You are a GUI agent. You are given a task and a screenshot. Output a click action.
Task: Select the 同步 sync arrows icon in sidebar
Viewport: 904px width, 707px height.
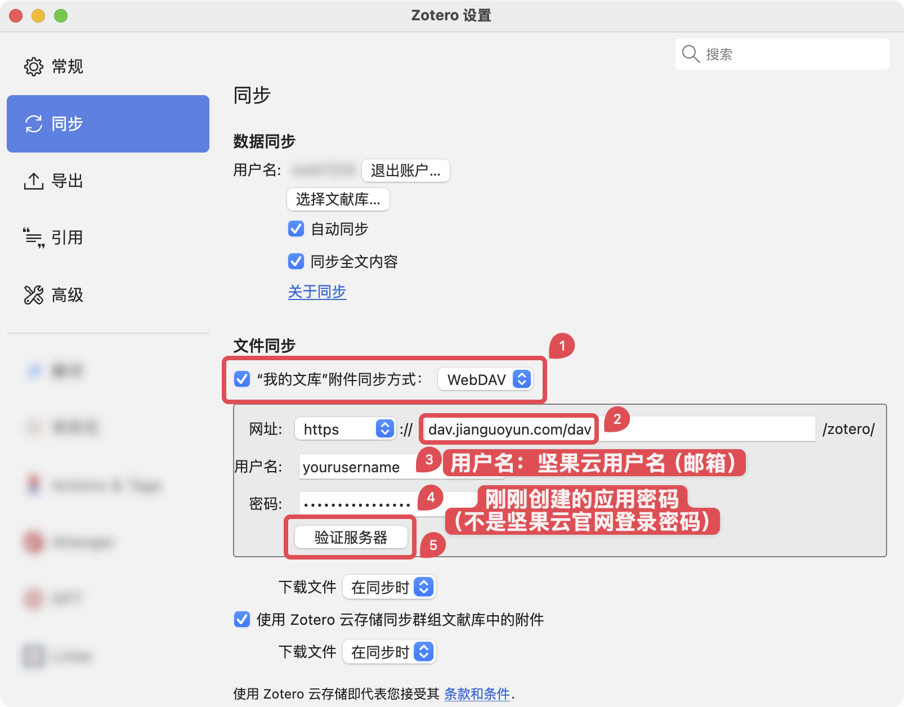pyautogui.click(x=34, y=123)
